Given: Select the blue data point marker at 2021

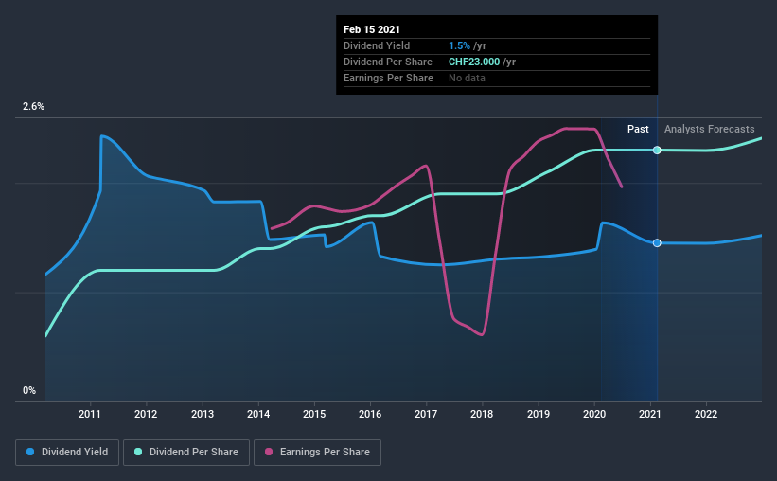Looking at the screenshot, I should click(657, 243).
